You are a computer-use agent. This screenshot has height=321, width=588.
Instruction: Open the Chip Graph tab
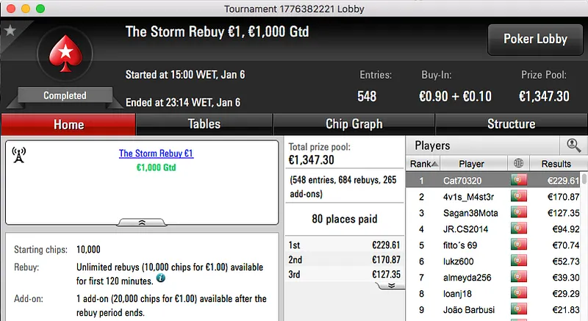(x=354, y=124)
